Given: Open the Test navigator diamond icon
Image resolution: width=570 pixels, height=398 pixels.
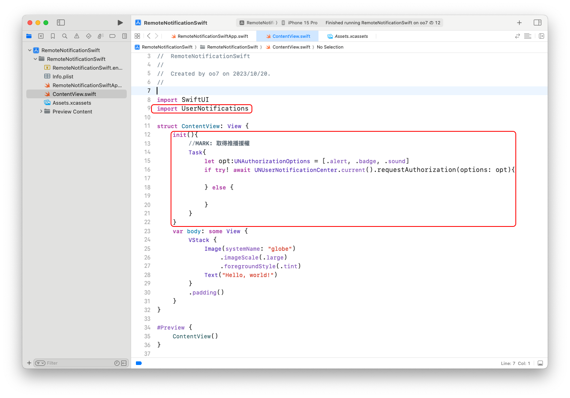Looking at the screenshot, I should click(x=88, y=36).
